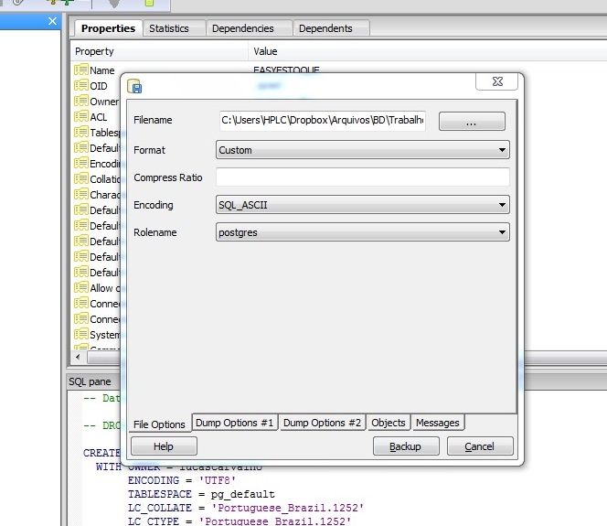607x526 pixels.
Task: Click the backup dialog's floppy disk icon
Action: pos(135,87)
